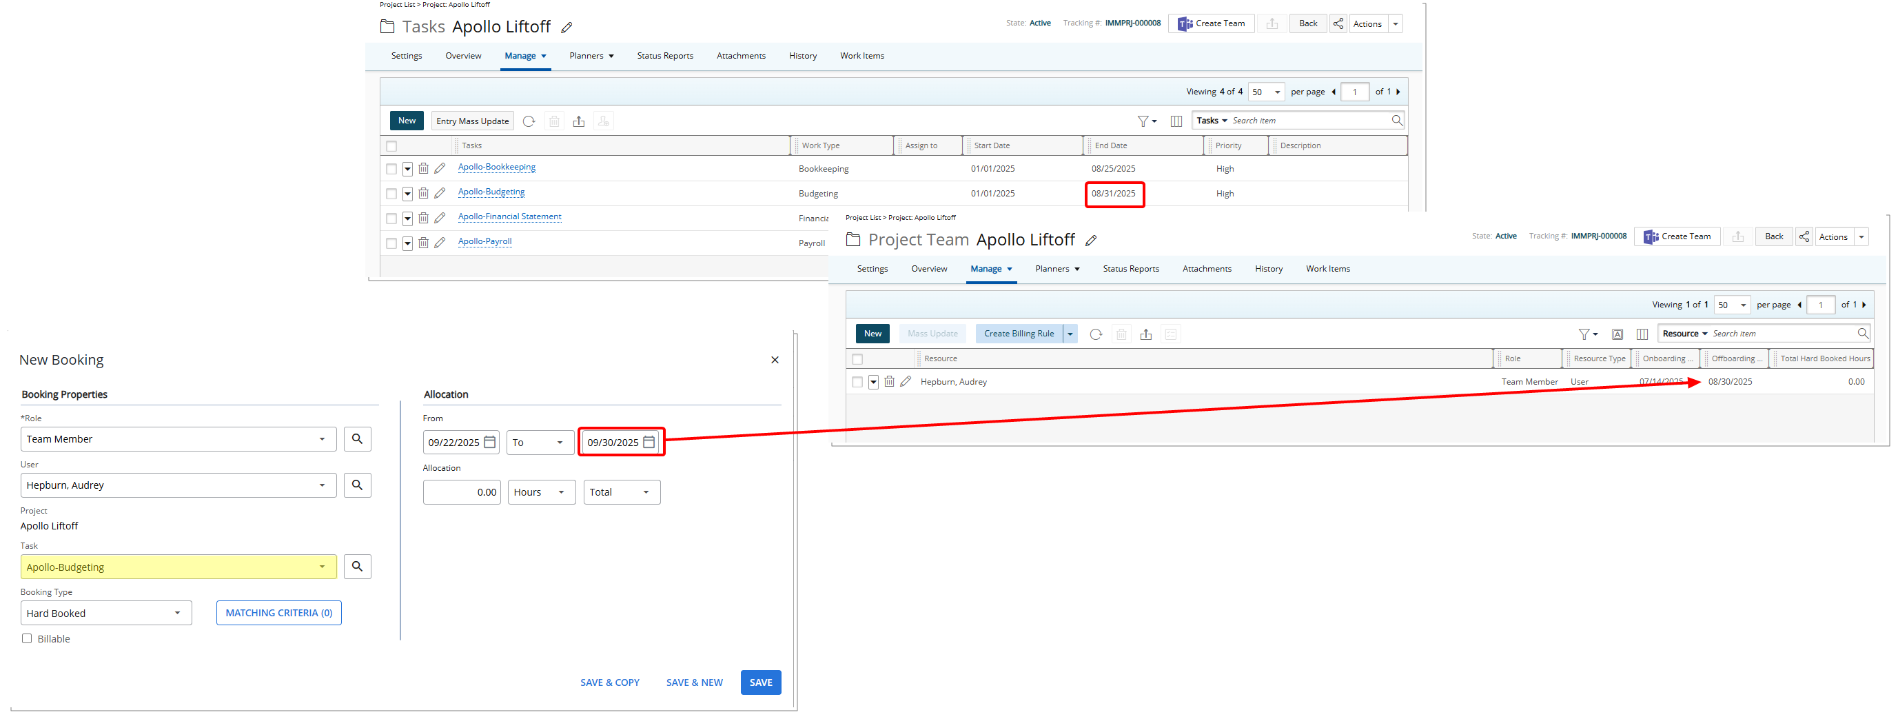Click the page number input field
Image resolution: width=1898 pixels, height=719 pixels.
coord(1355,92)
